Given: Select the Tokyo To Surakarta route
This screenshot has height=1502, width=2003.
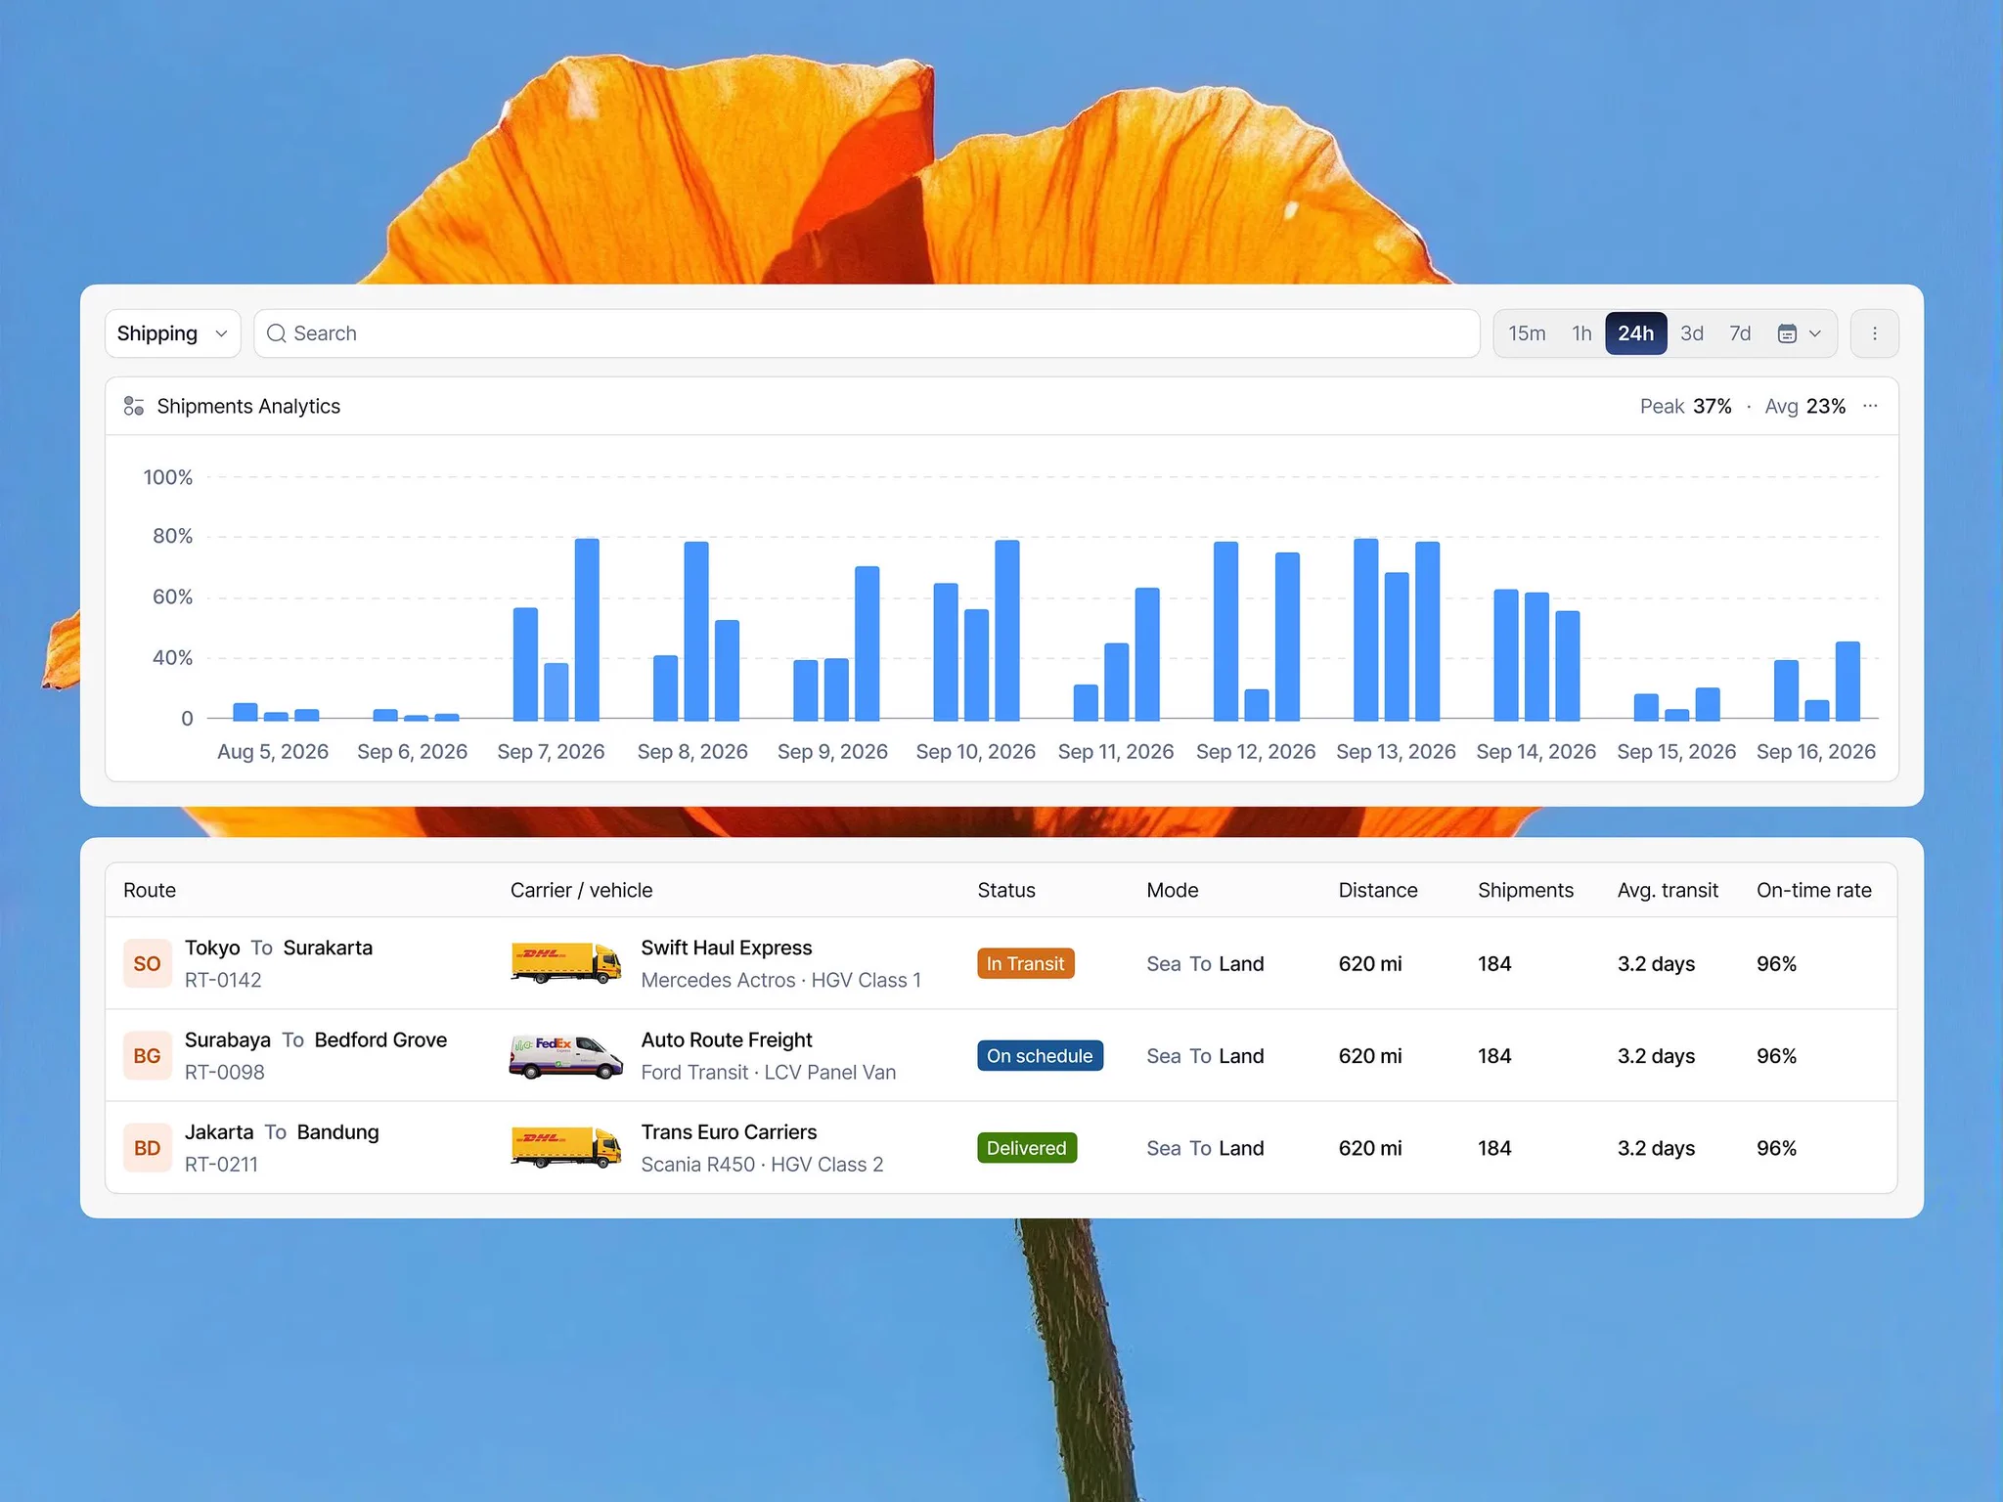Looking at the screenshot, I should [x=279, y=948].
